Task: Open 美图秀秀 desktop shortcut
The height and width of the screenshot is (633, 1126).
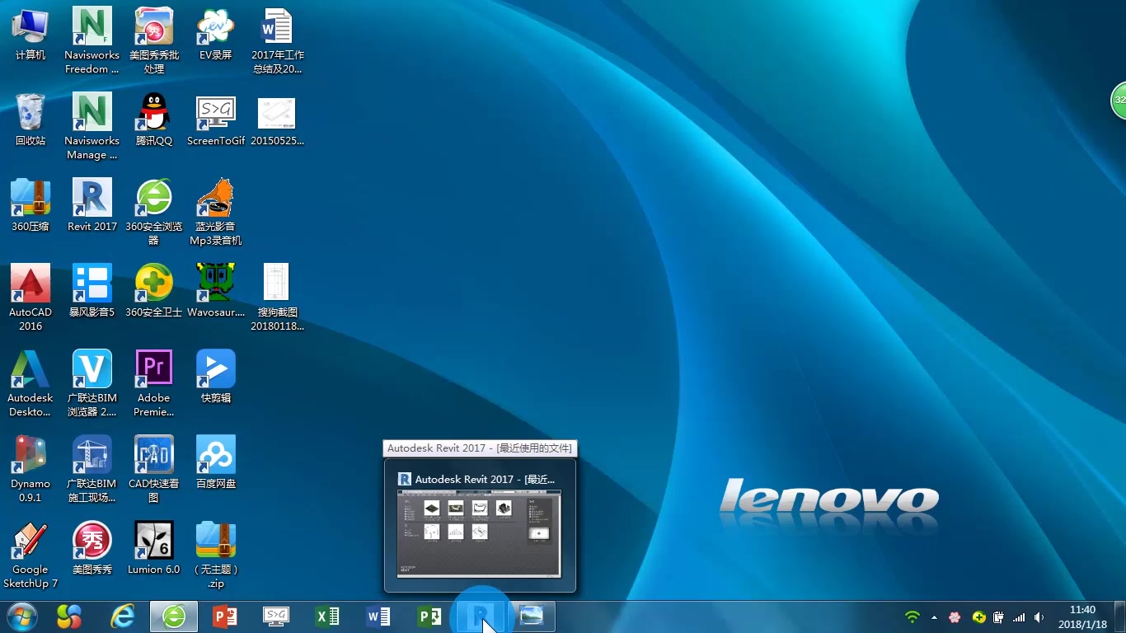Action: [x=92, y=549]
